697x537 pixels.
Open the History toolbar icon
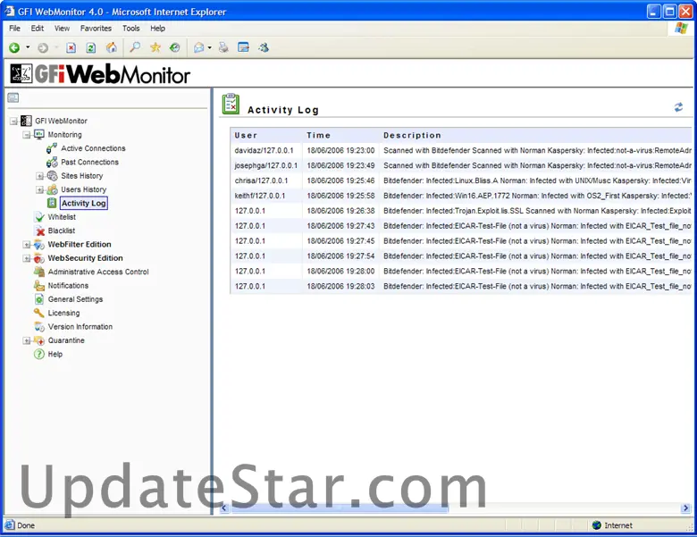[174, 47]
